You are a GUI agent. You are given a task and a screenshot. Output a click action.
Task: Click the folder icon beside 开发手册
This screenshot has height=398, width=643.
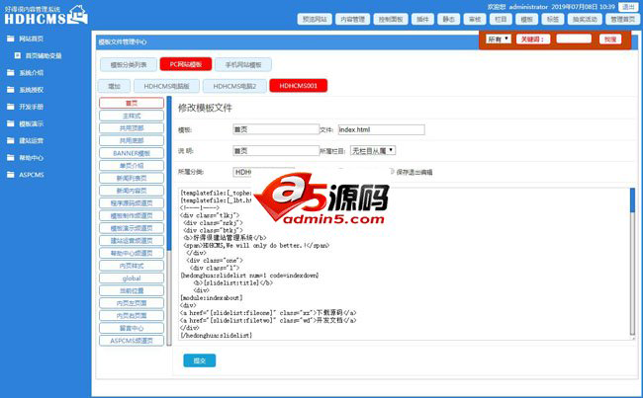click(x=10, y=107)
